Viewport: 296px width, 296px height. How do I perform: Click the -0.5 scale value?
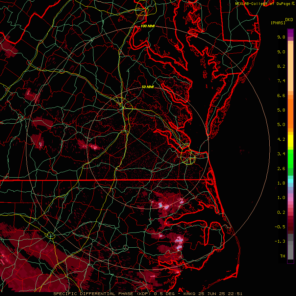(x=280, y=227)
